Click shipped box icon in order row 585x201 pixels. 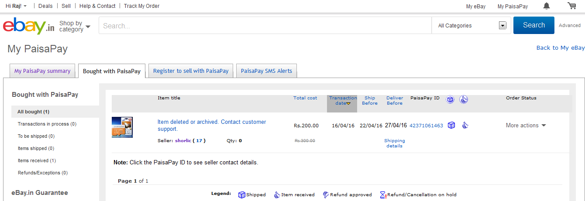451,126
